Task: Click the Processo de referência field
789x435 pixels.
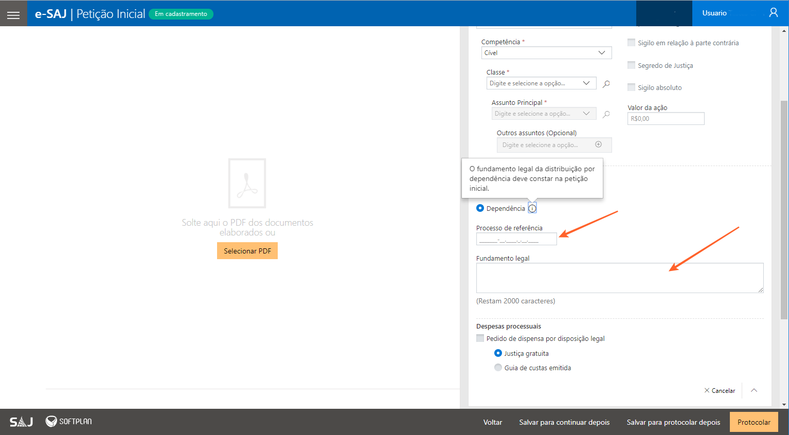Action: (x=516, y=239)
